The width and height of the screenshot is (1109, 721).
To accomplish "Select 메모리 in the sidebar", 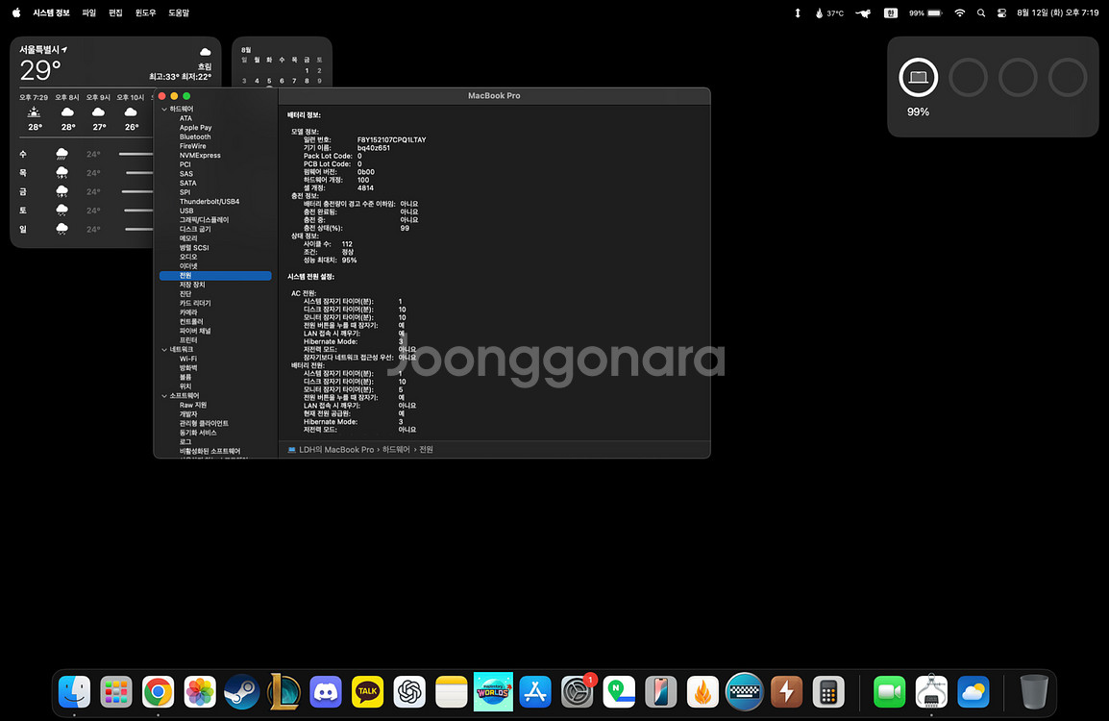I will 188,238.
